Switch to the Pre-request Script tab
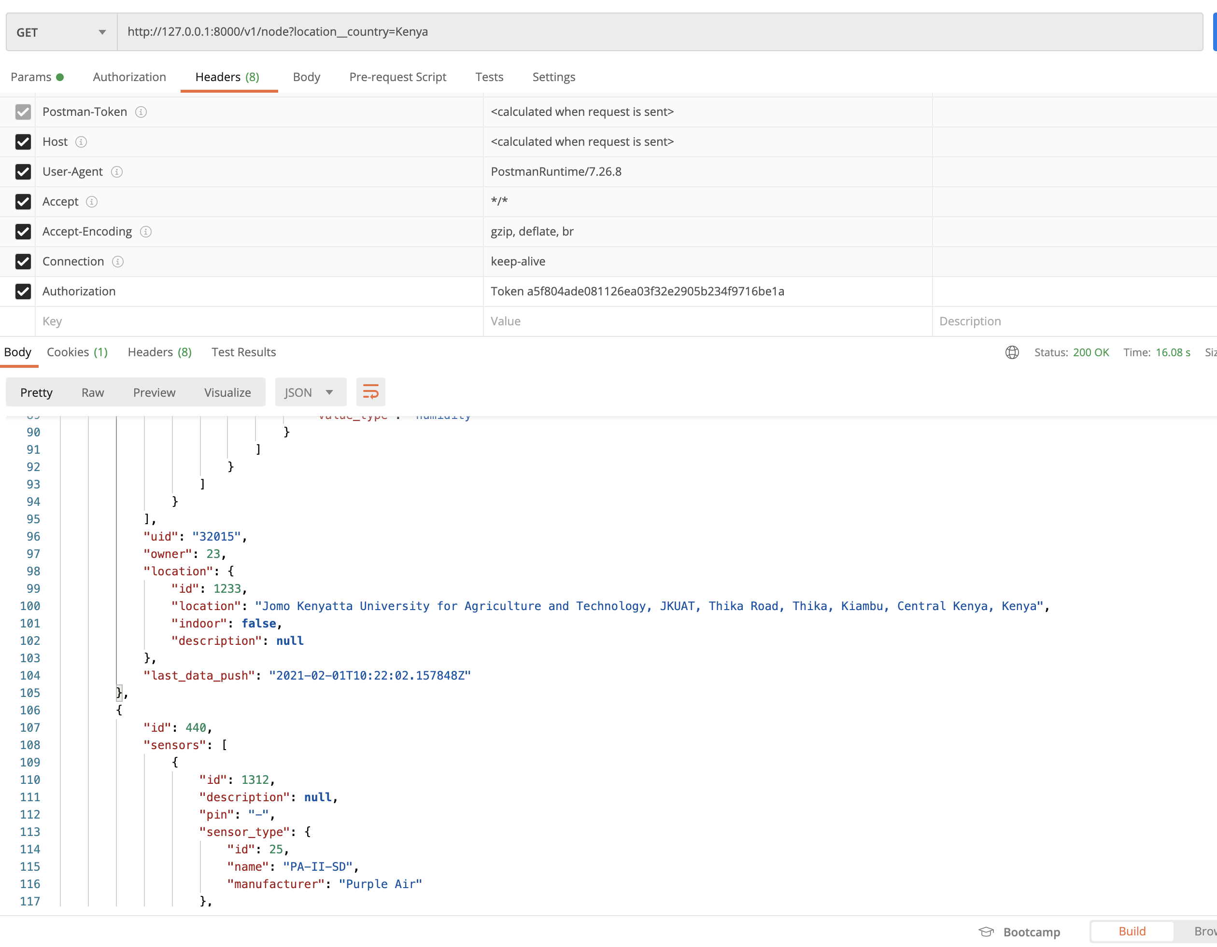 [x=397, y=77]
